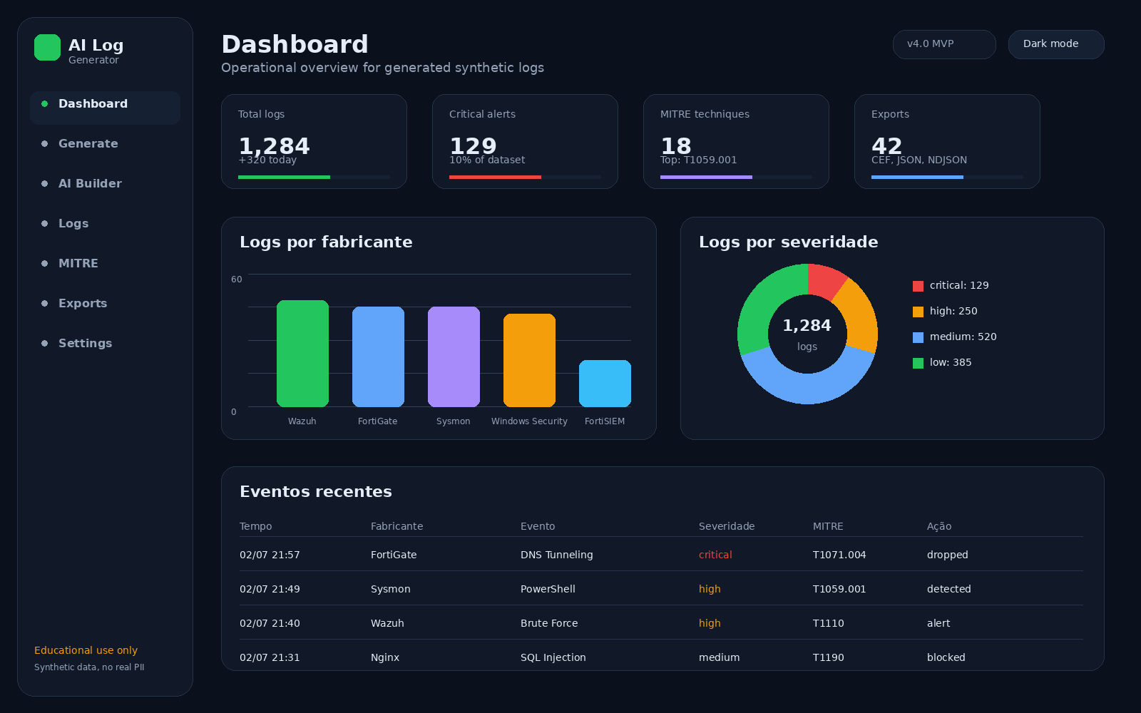This screenshot has height=713, width=1141.
Task: Click technique T1071.004
Action: (839, 555)
